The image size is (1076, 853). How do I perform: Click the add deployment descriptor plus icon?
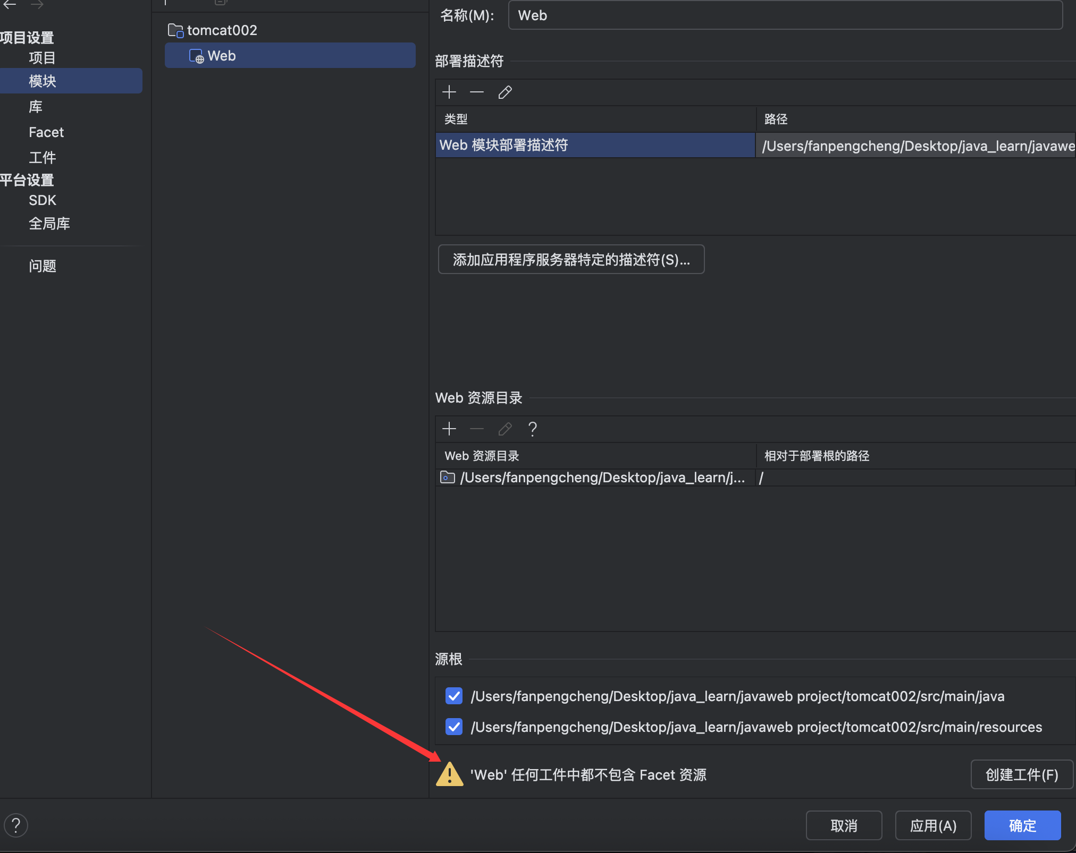(449, 92)
